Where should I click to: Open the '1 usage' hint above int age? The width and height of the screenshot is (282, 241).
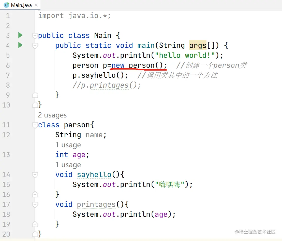(x=68, y=145)
